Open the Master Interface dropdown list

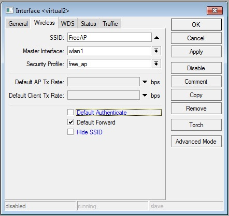pos(156,51)
